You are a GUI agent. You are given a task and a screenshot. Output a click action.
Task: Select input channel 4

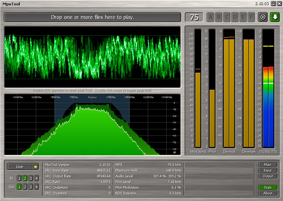pyautogui.click(x=36, y=178)
